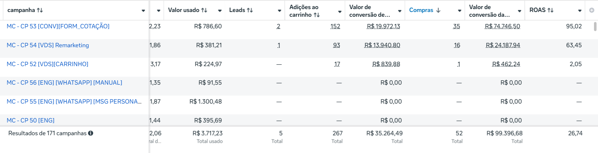Sort Adições ao carrinho using arrows icon
Viewport: 598px width, 153px height.
tap(317, 15)
